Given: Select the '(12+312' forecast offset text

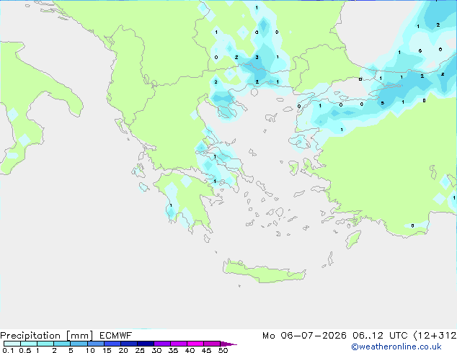Looking at the screenshot, I should tap(435, 336).
